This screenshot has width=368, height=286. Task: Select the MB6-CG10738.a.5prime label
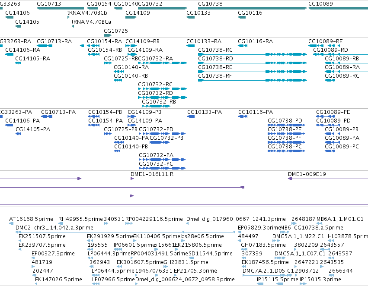[x=312, y=228]
